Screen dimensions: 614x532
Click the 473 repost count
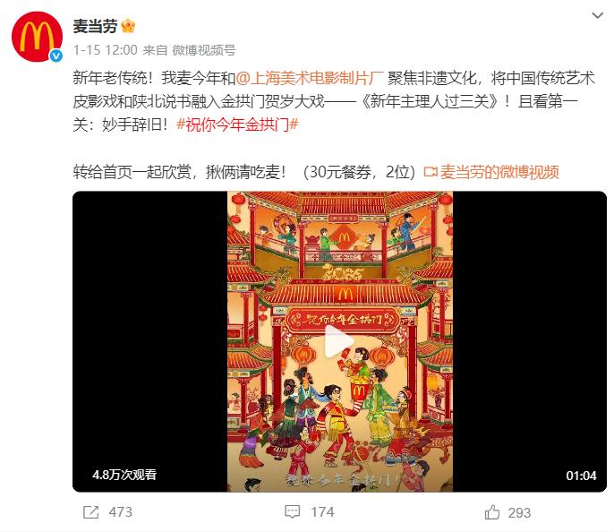pyautogui.click(x=121, y=512)
